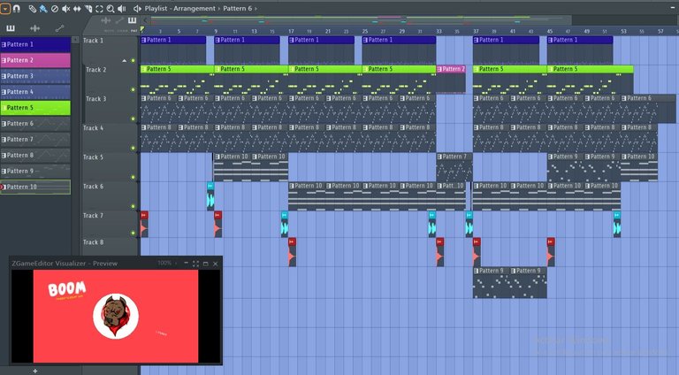Select Pattern 2 in the picker
Viewport: 679px width, 375px height.
35,60
